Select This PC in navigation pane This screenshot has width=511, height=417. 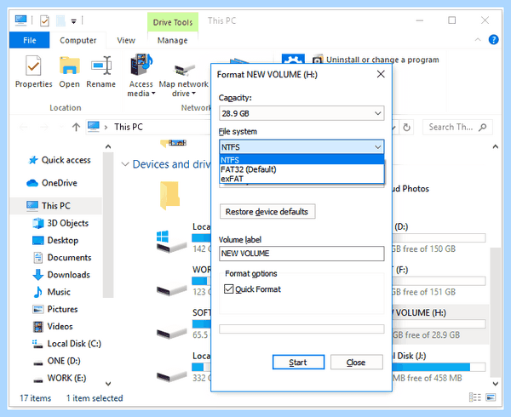pos(55,206)
